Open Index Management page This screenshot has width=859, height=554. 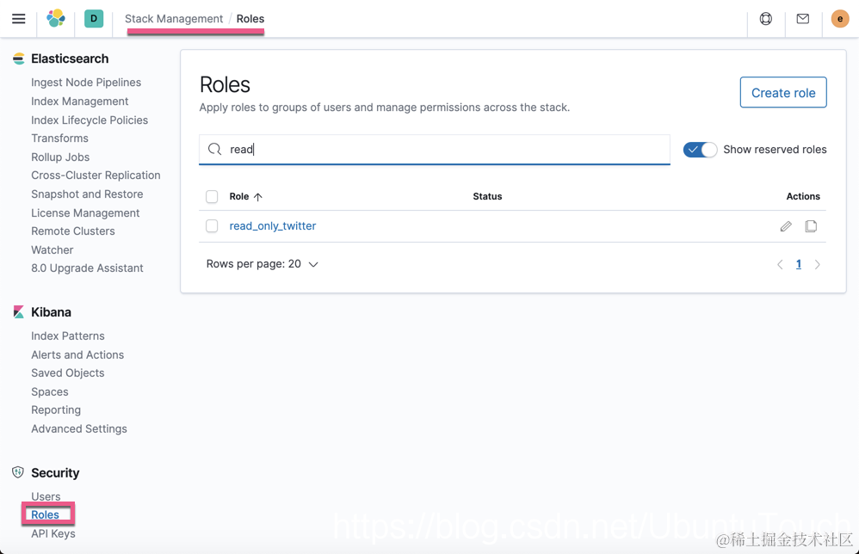pos(79,102)
